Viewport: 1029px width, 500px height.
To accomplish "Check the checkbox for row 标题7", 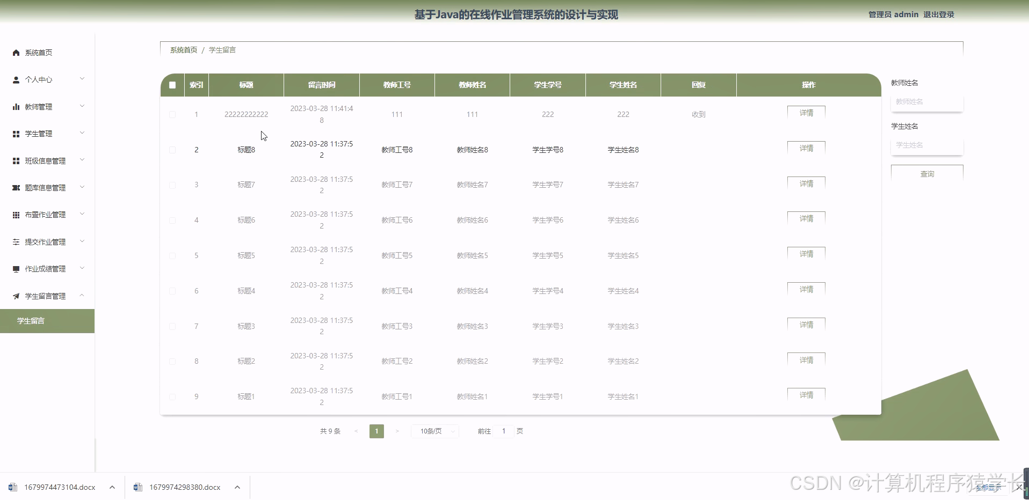I will [x=172, y=185].
